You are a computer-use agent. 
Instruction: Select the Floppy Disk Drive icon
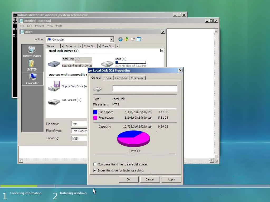[x=54, y=86]
